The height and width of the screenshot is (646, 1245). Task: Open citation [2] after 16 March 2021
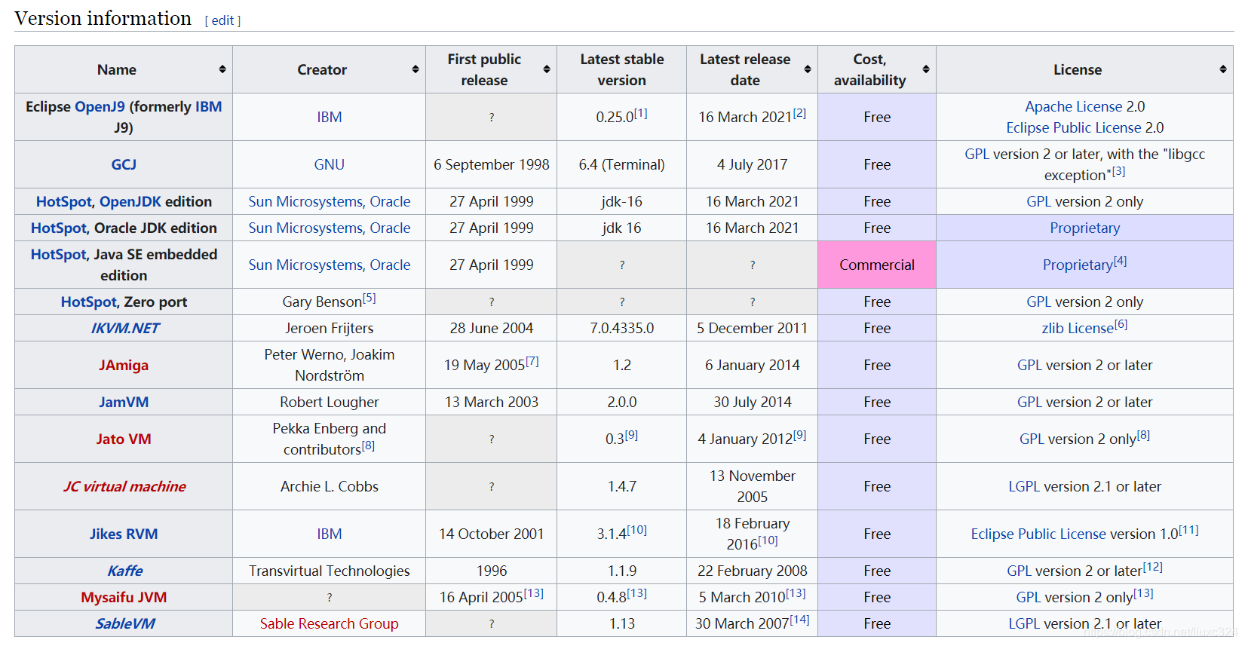click(799, 113)
